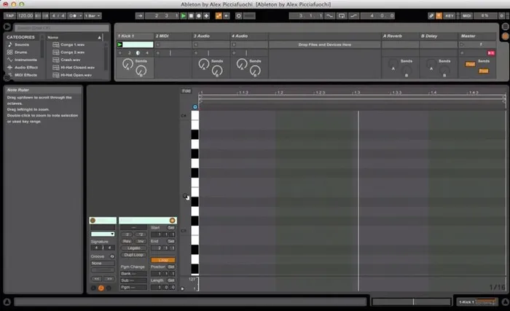Click the Notes box orange circle icon

172,220
